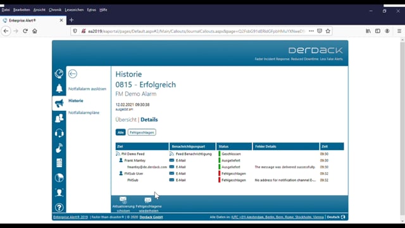Click the language globe icon next to Deutsch
405x228 pixels.
[x=343, y=217]
